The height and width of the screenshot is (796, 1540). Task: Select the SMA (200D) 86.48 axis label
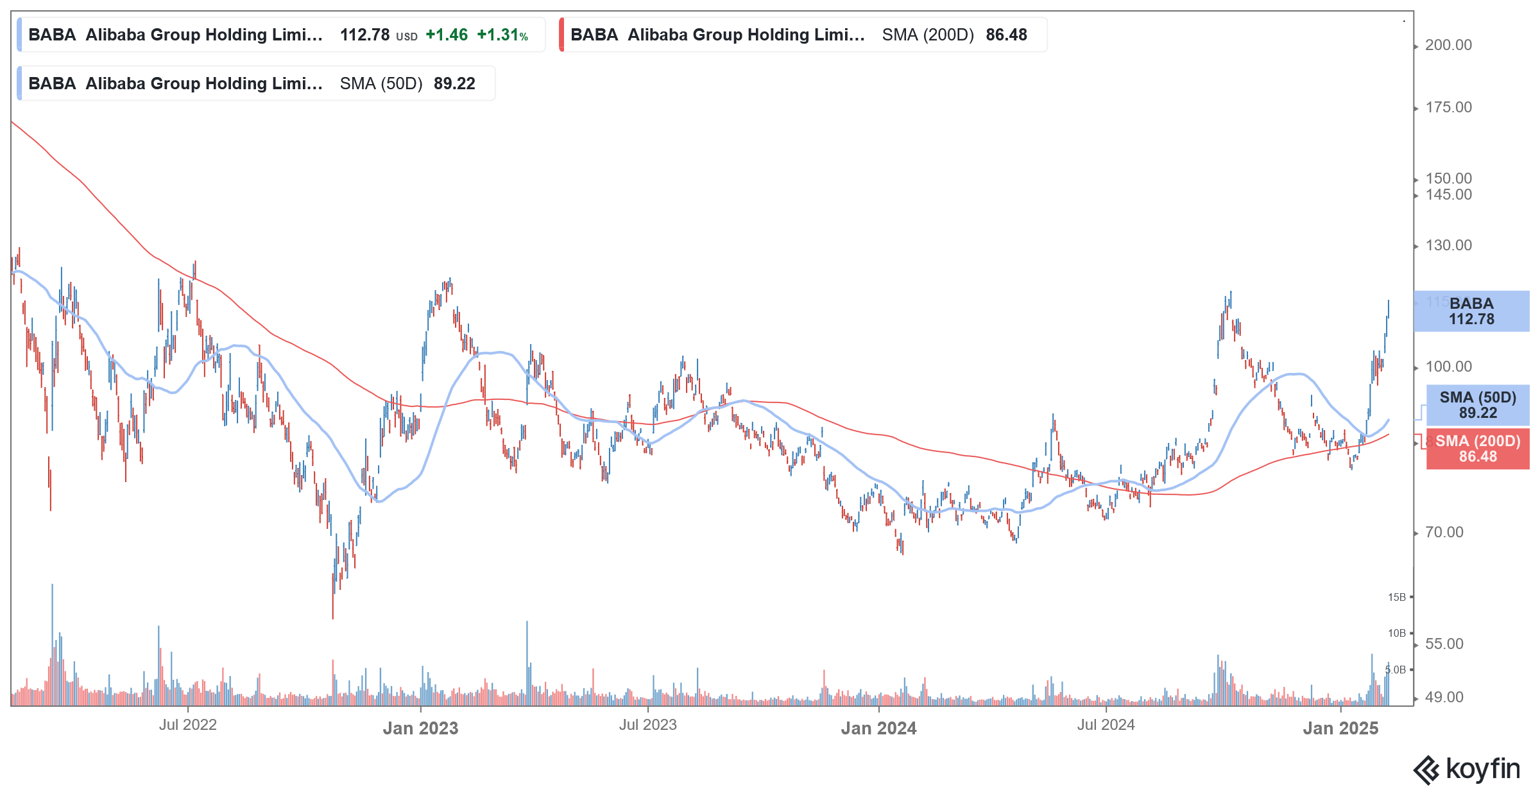1477,449
